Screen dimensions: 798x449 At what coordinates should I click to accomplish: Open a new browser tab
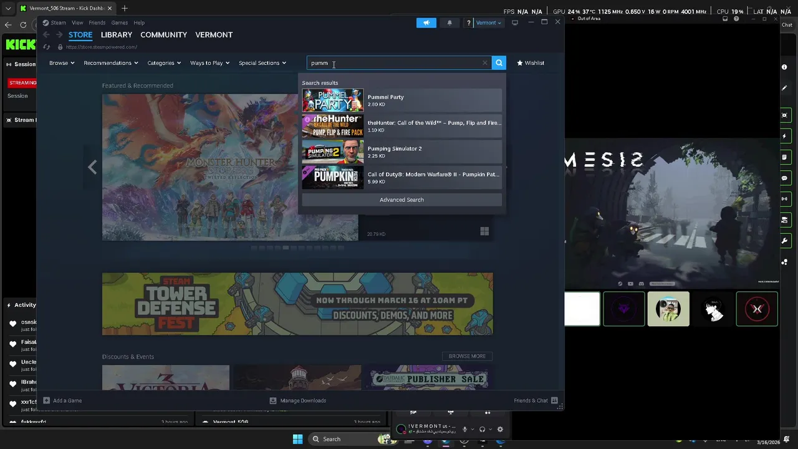[x=125, y=8]
